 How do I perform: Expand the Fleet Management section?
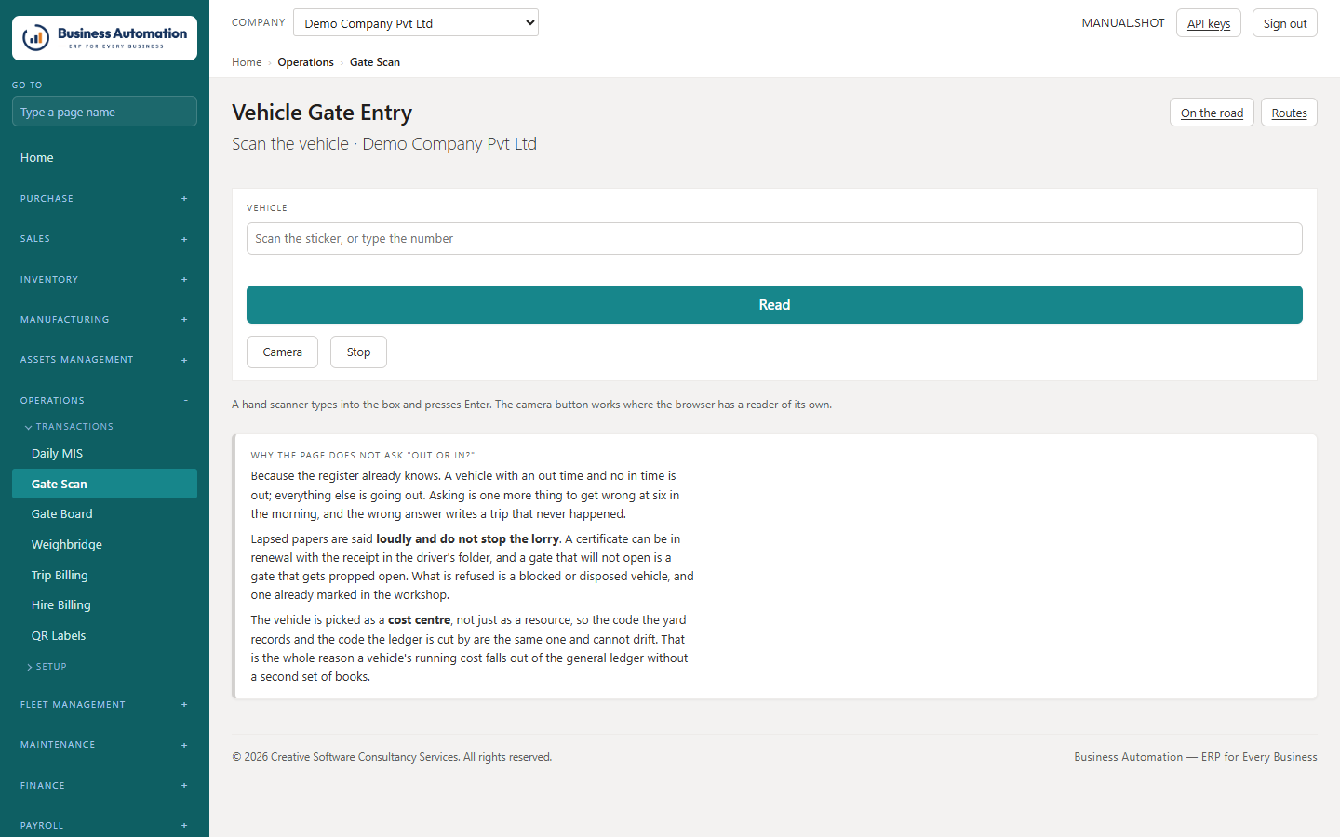pyautogui.click(x=104, y=704)
